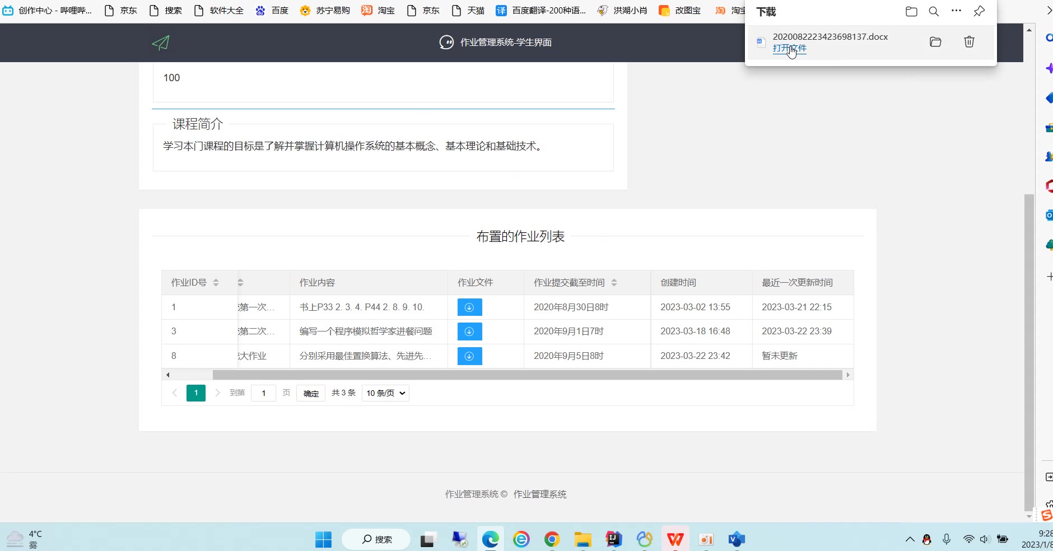
Task: Expand the 10 条/页 page size dropdown
Action: coord(385,393)
